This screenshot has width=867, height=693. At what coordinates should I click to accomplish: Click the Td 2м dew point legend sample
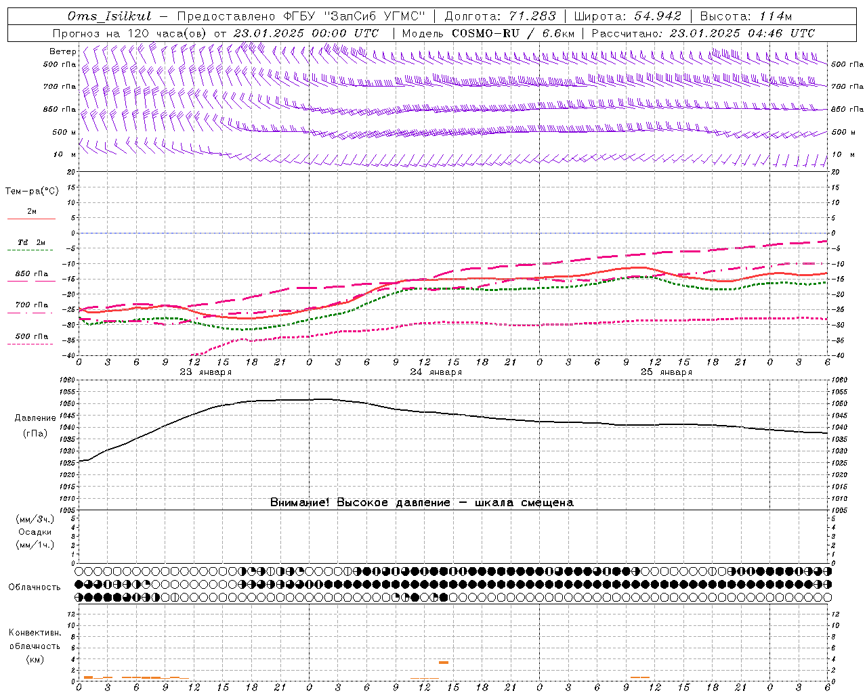31,250
